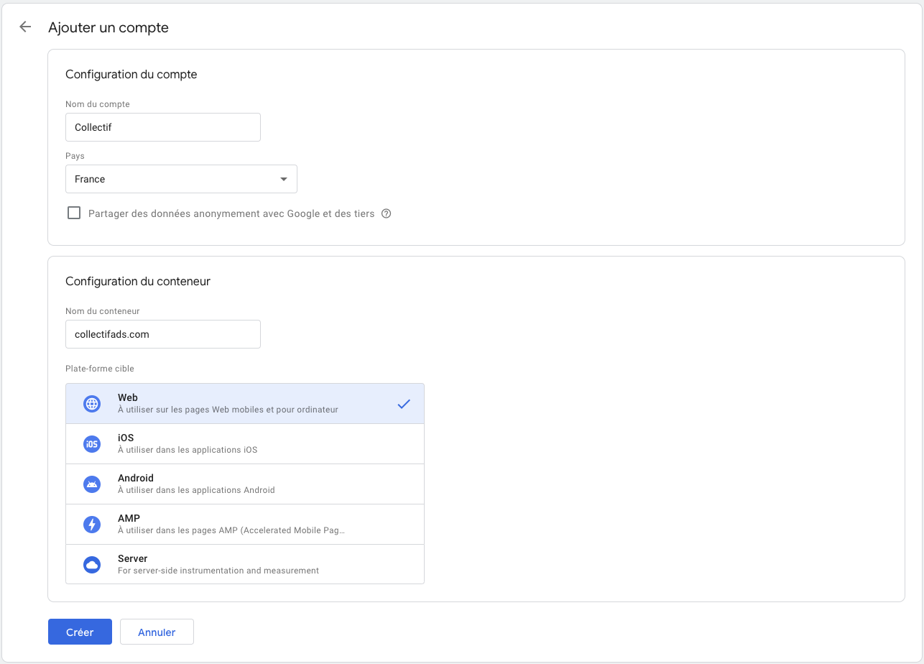Viewport: 924px width, 664px height.
Task: Click 'À utiliser dans les applications iOS' text
Action: [188, 450]
